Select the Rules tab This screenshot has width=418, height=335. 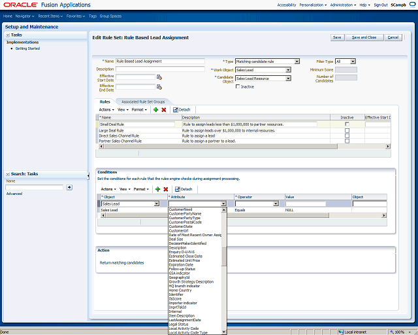[104, 102]
